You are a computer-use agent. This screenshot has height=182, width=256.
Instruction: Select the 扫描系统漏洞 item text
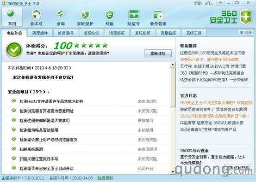[x=31, y=149]
